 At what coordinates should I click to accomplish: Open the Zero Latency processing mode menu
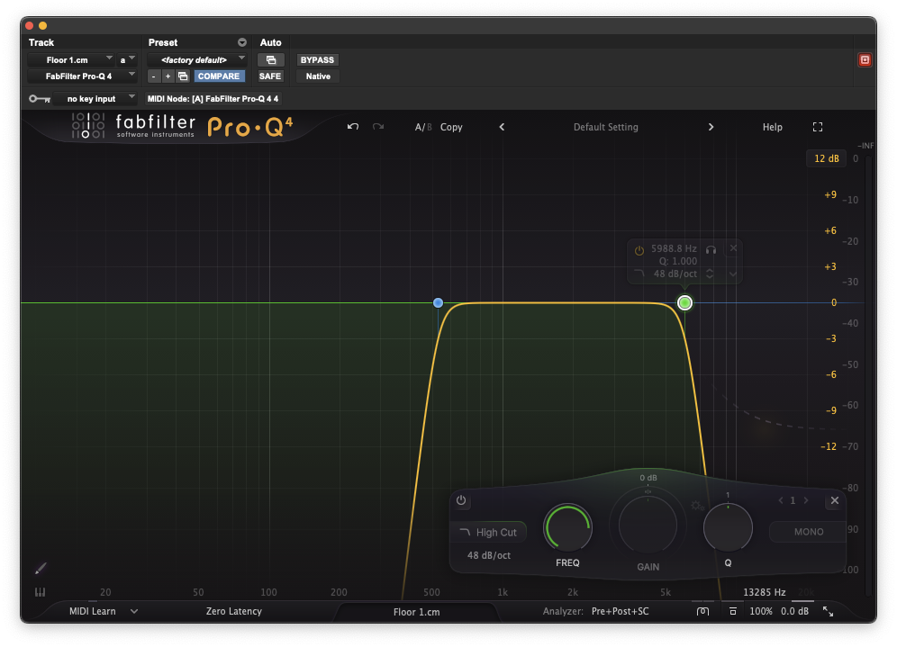point(234,611)
